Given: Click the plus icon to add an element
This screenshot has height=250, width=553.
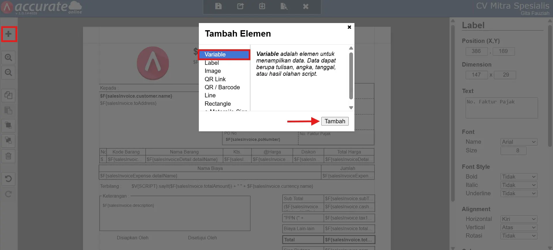Looking at the screenshot, I should pyautogui.click(x=9, y=34).
